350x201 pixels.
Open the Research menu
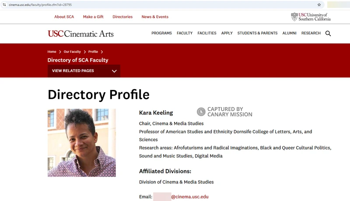coord(311,33)
